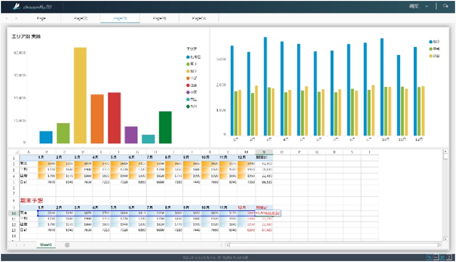Select column O header
Image resolution: width=456 pixels, height=262 pixels.
(282, 152)
